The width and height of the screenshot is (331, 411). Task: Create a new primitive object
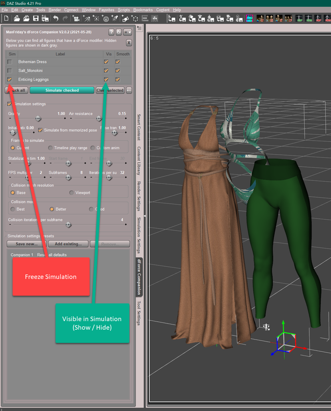125,18
